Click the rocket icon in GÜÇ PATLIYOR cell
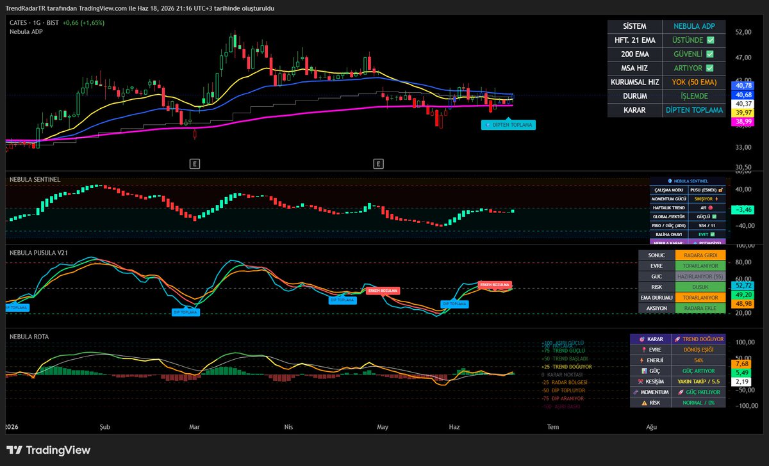Image resolution: width=769 pixels, height=466 pixels. click(x=681, y=392)
